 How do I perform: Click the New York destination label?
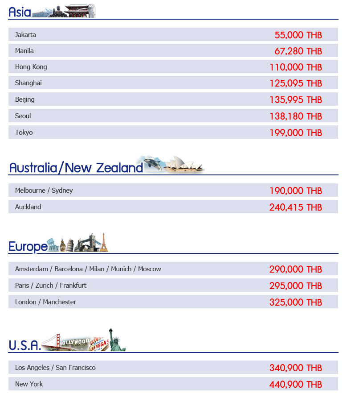29,384
